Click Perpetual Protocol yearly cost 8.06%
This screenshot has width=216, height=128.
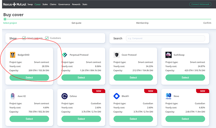point(98,66)
